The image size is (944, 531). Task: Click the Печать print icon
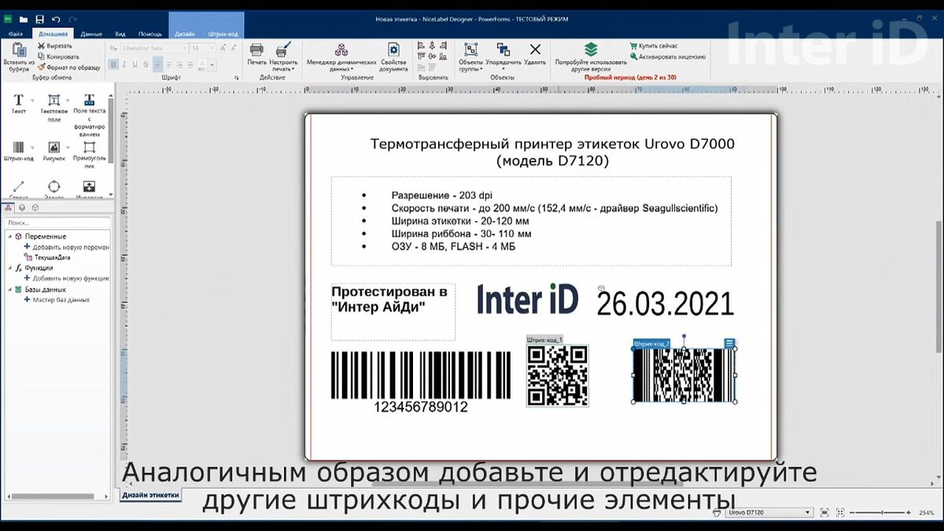click(x=257, y=53)
